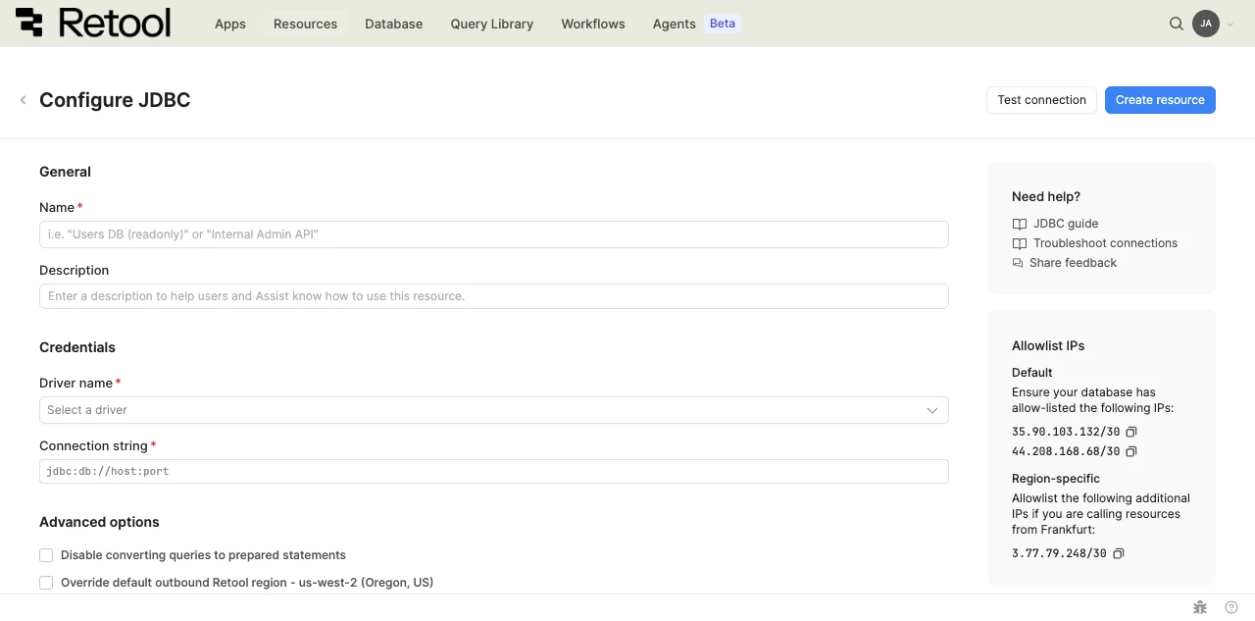Focus the Connection string input field
1255x621 pixels.
(494, 472)
